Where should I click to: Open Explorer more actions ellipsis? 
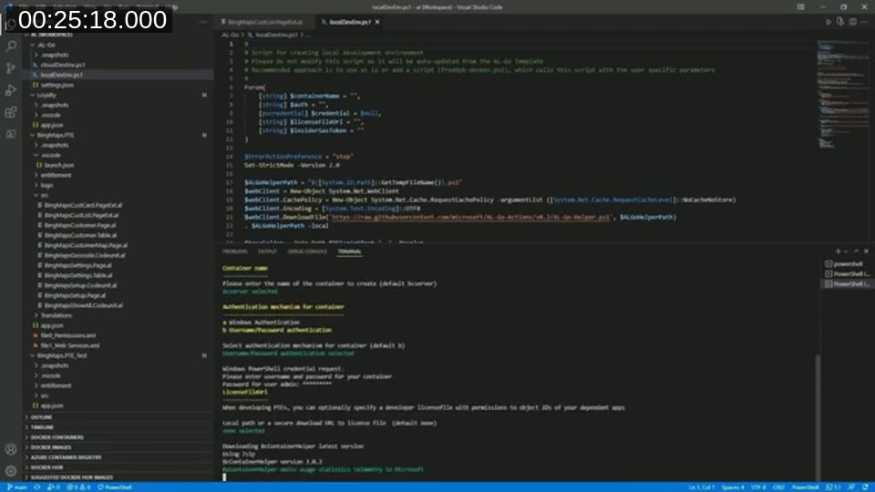(203, 22)
